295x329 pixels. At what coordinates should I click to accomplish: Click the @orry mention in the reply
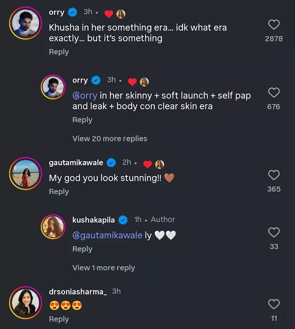85,96
